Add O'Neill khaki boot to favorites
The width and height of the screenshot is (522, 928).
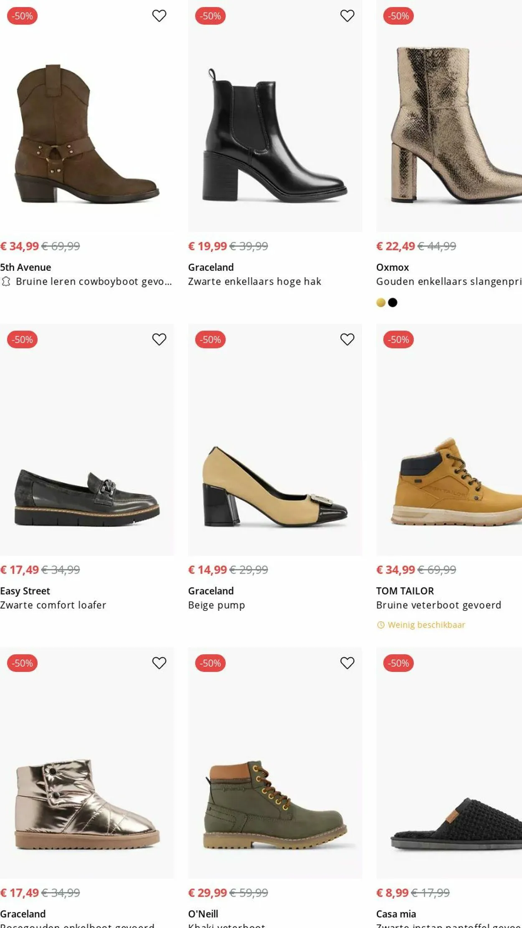click(x=347, y=663)
